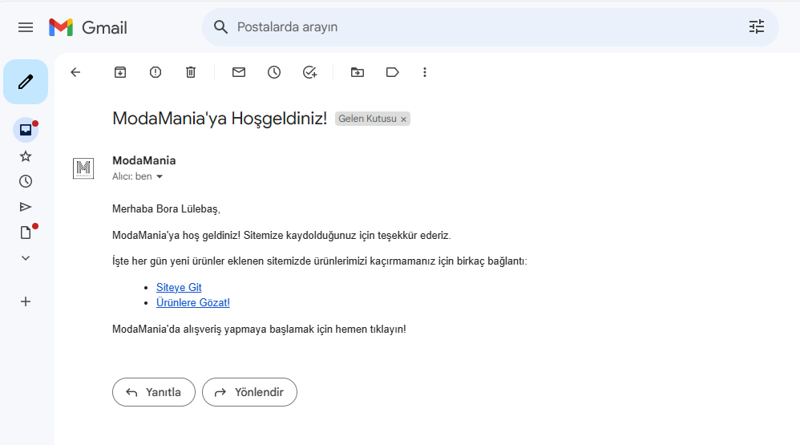Click the ModaMania sender name

click(143, 160)
